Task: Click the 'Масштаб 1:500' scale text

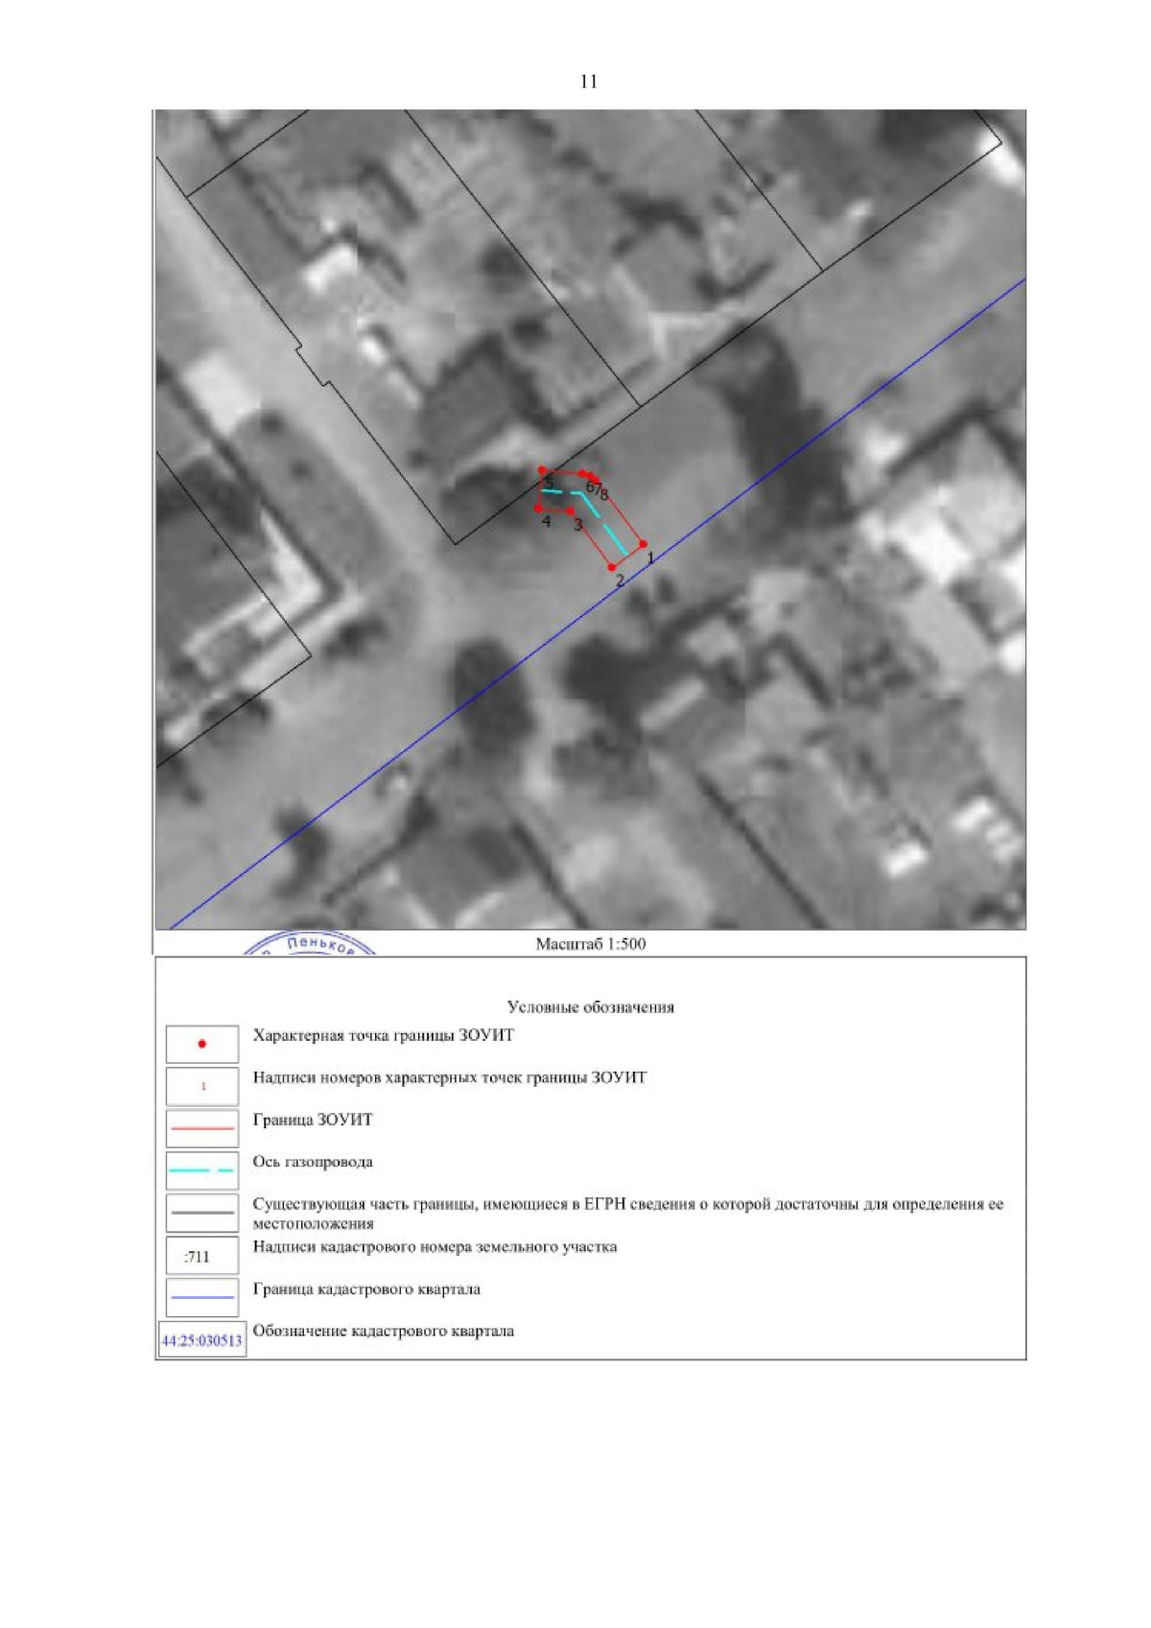Action: [x=590, y=944]
